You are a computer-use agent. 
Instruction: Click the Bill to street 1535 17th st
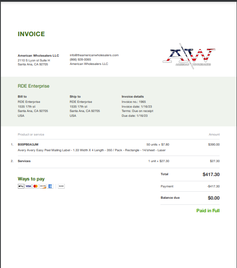tap(27, 106)
